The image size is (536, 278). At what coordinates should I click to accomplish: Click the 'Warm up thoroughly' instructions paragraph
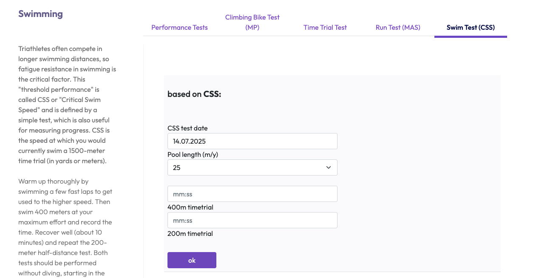click(66, 227)
